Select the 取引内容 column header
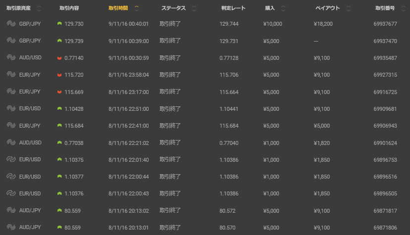Viewport: 410px width, 235px height. (x=72, y=8)
